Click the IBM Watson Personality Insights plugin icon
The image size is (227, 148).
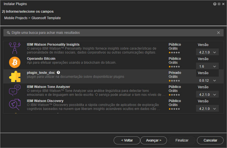[15, 48]
